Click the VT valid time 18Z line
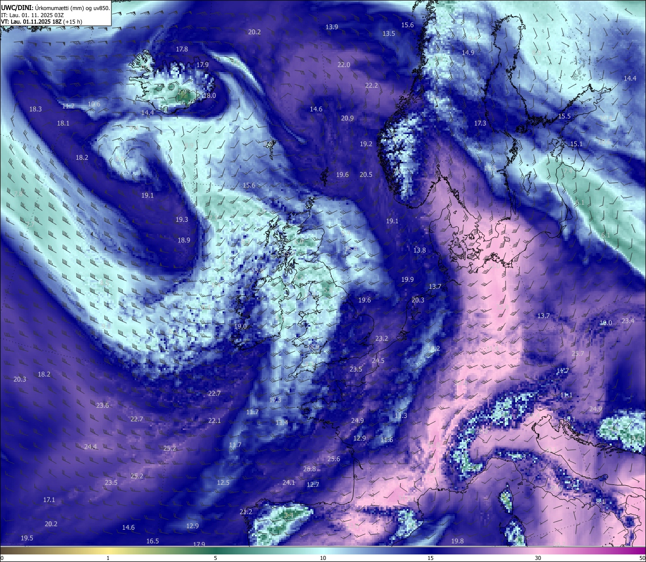 pyautogui.click(x=41, y=22)
